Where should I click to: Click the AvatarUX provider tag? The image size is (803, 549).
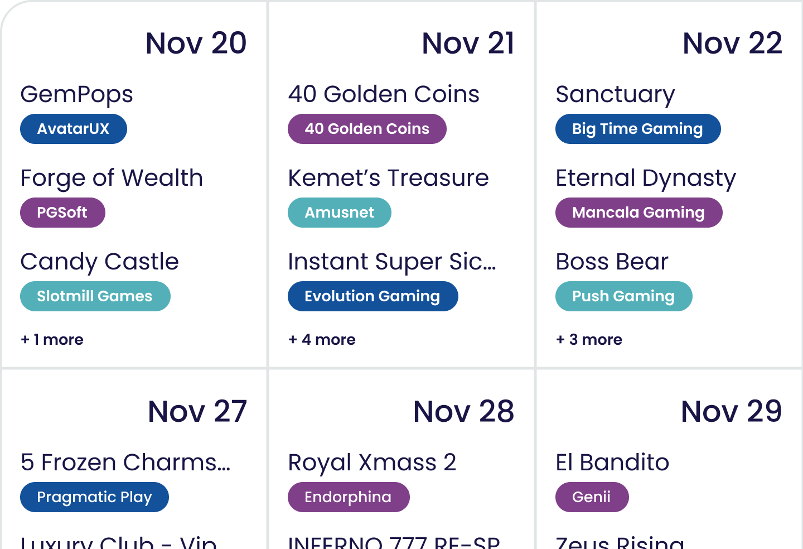(73, 129)
